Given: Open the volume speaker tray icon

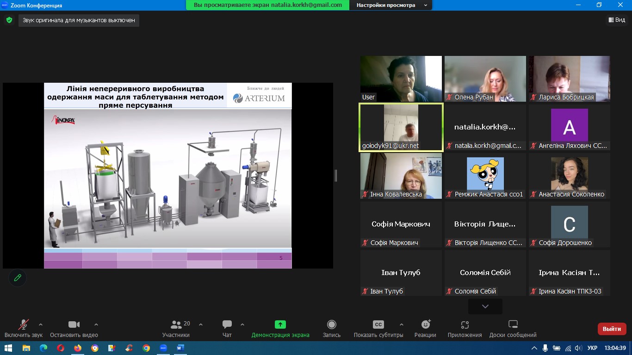Looking at the screenshot, I should click(579, 348).
